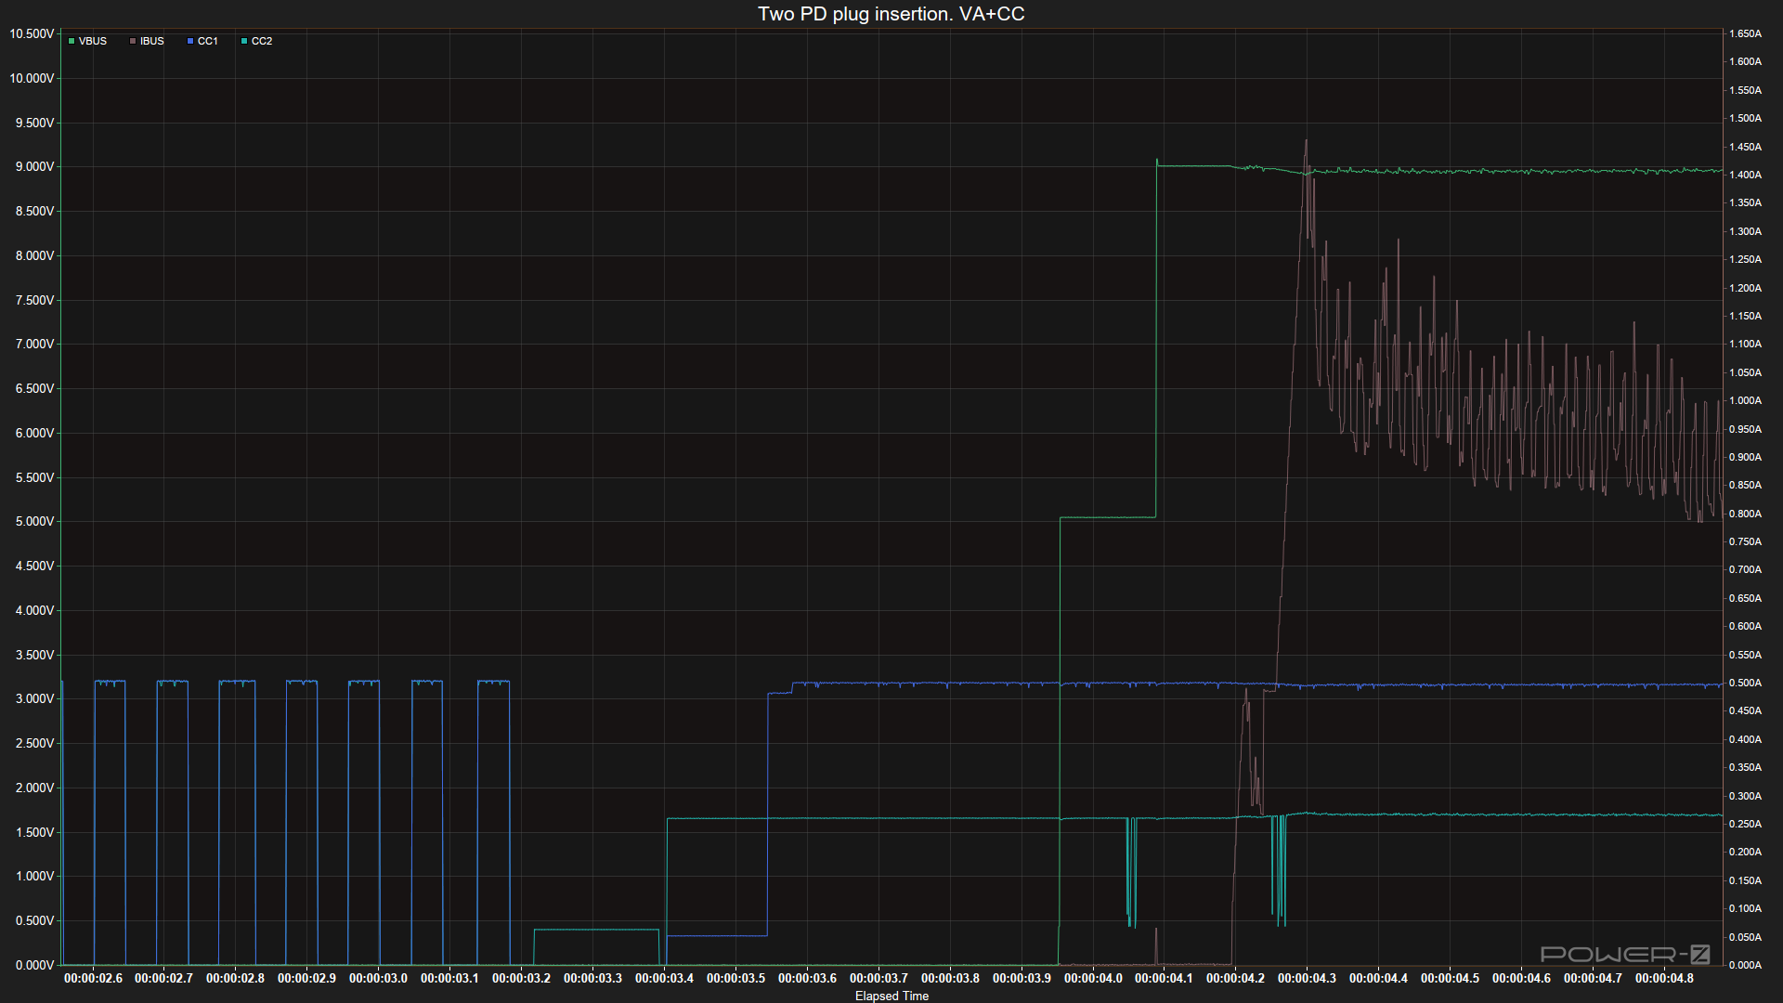Click the 00:00:04.0 time axis tick
Viewport: 1783px width, 1003px height.
pyautogui.click(x=1093, y=978)
